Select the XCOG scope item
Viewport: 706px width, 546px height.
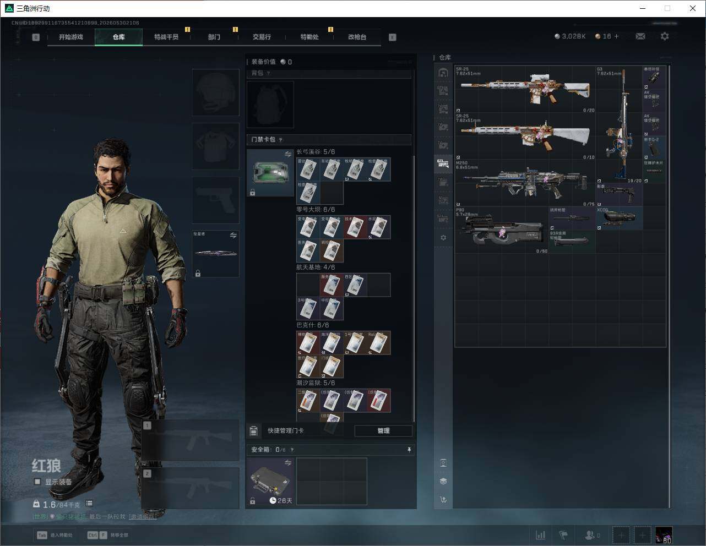pos(619,219)
